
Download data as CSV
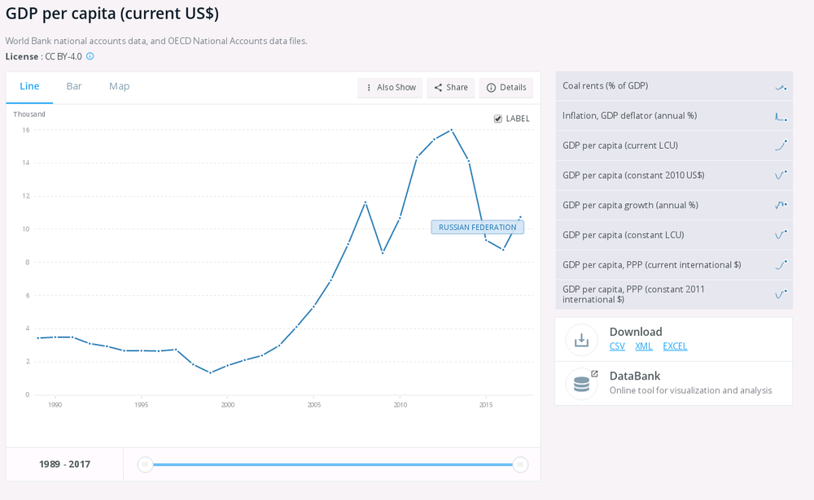(x=617, y=346)
